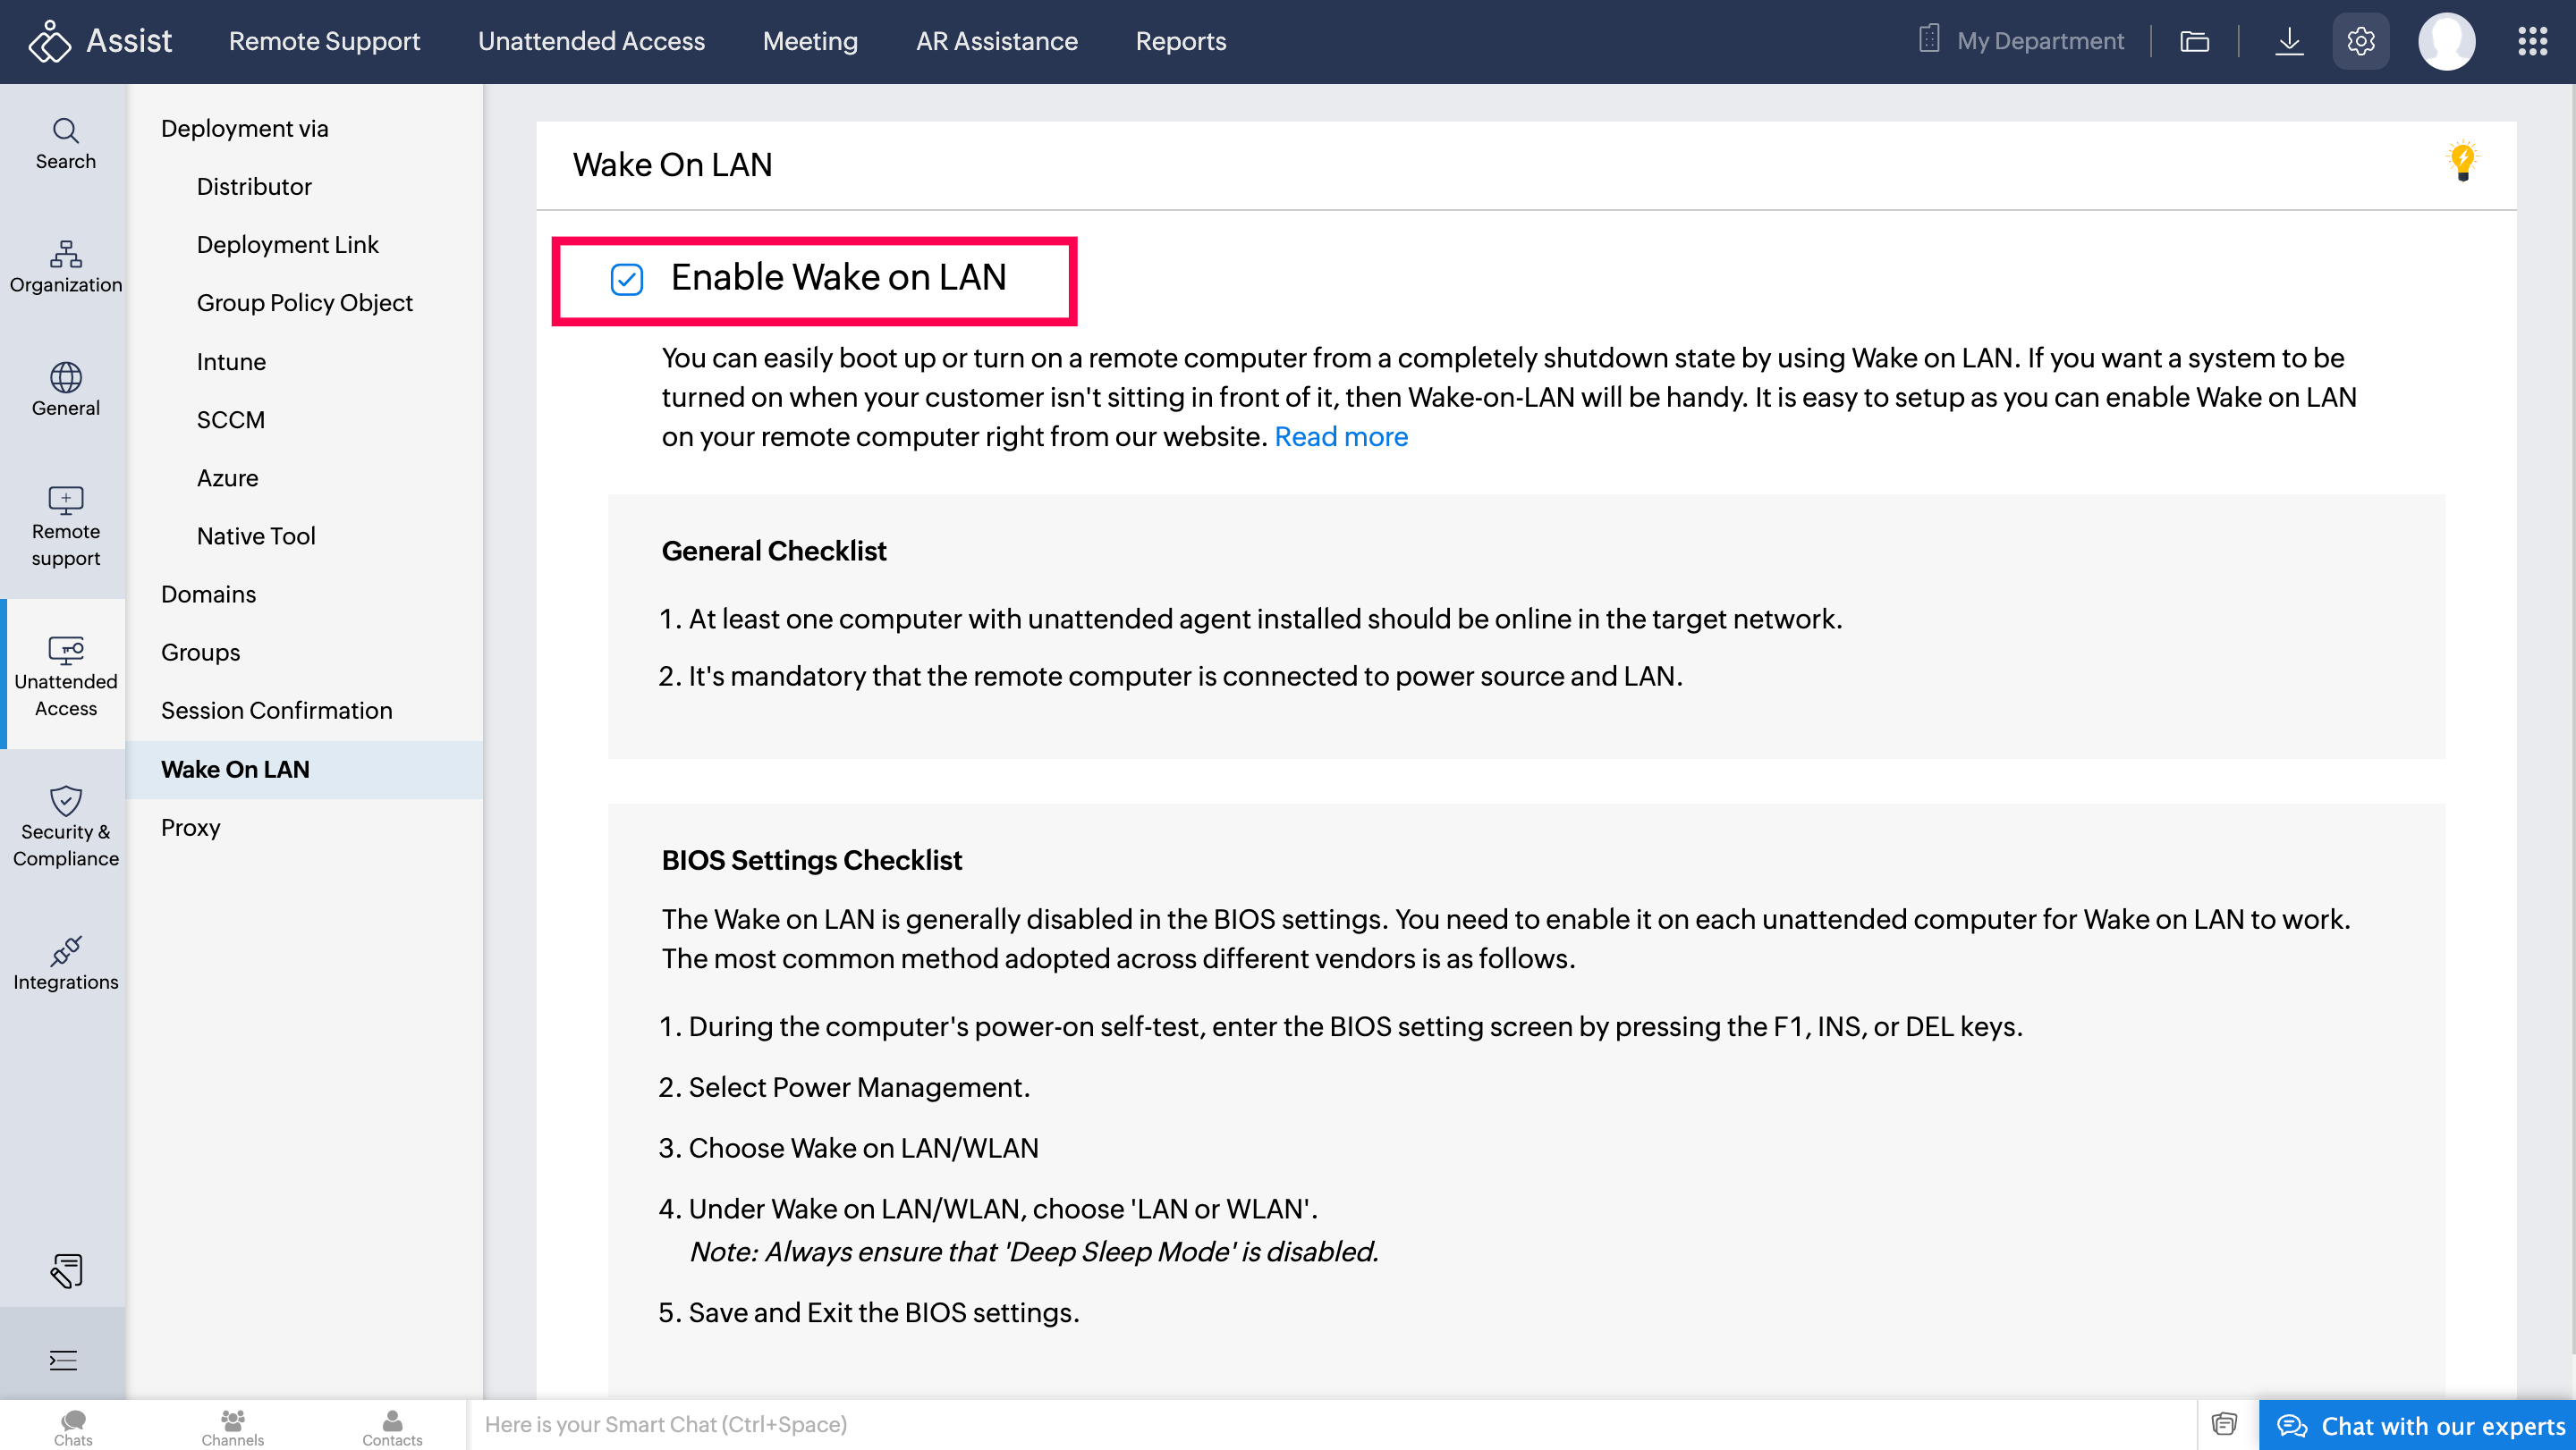Screen dimensions: 2576x1450
Task: Uncheck Enable Wake on LAN checkbox
Action: tap(627, 279)
